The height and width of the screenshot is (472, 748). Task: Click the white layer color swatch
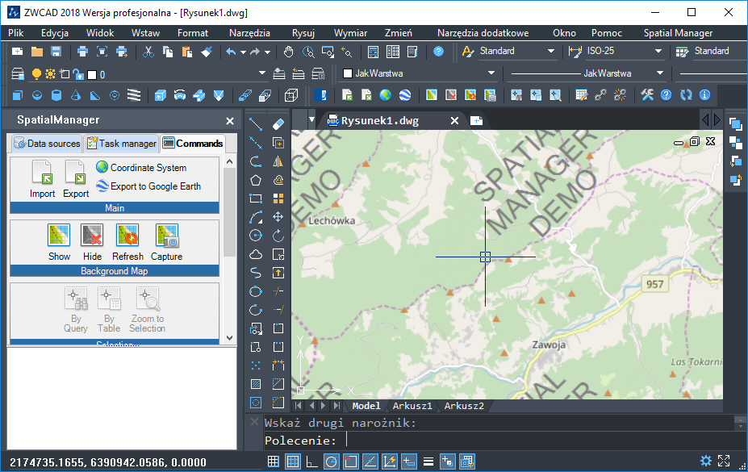coord(92,75)
